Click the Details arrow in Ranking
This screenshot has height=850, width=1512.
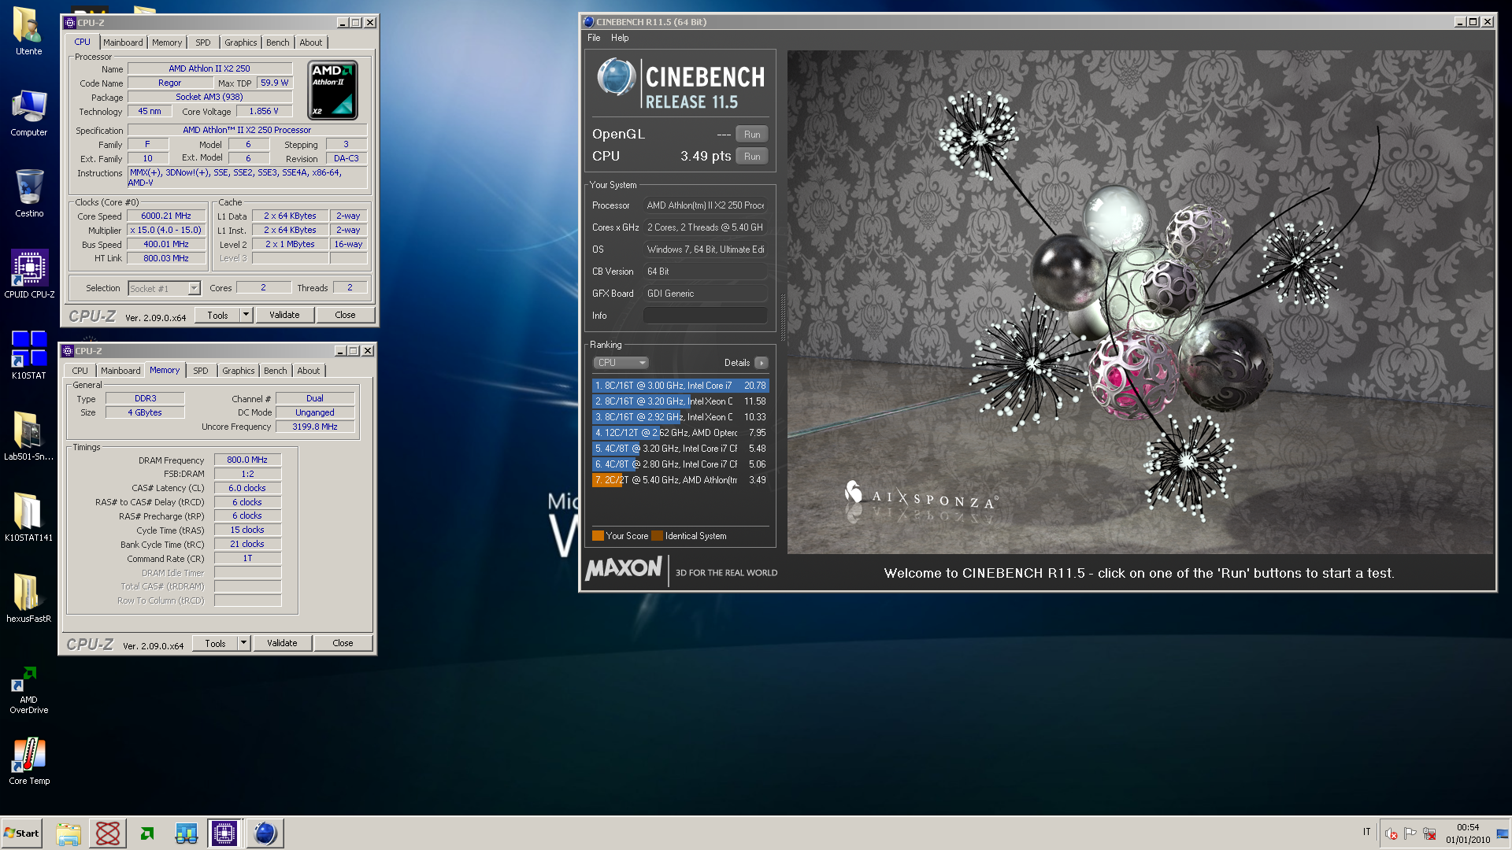tap(761, 363)
